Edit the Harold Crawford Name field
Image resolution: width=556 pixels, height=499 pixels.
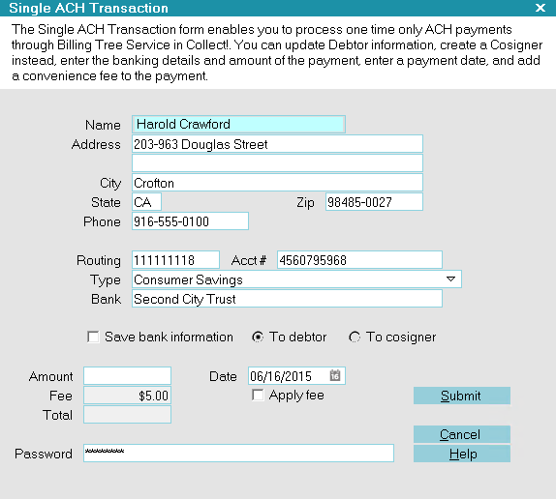click(x=238, y=124)
